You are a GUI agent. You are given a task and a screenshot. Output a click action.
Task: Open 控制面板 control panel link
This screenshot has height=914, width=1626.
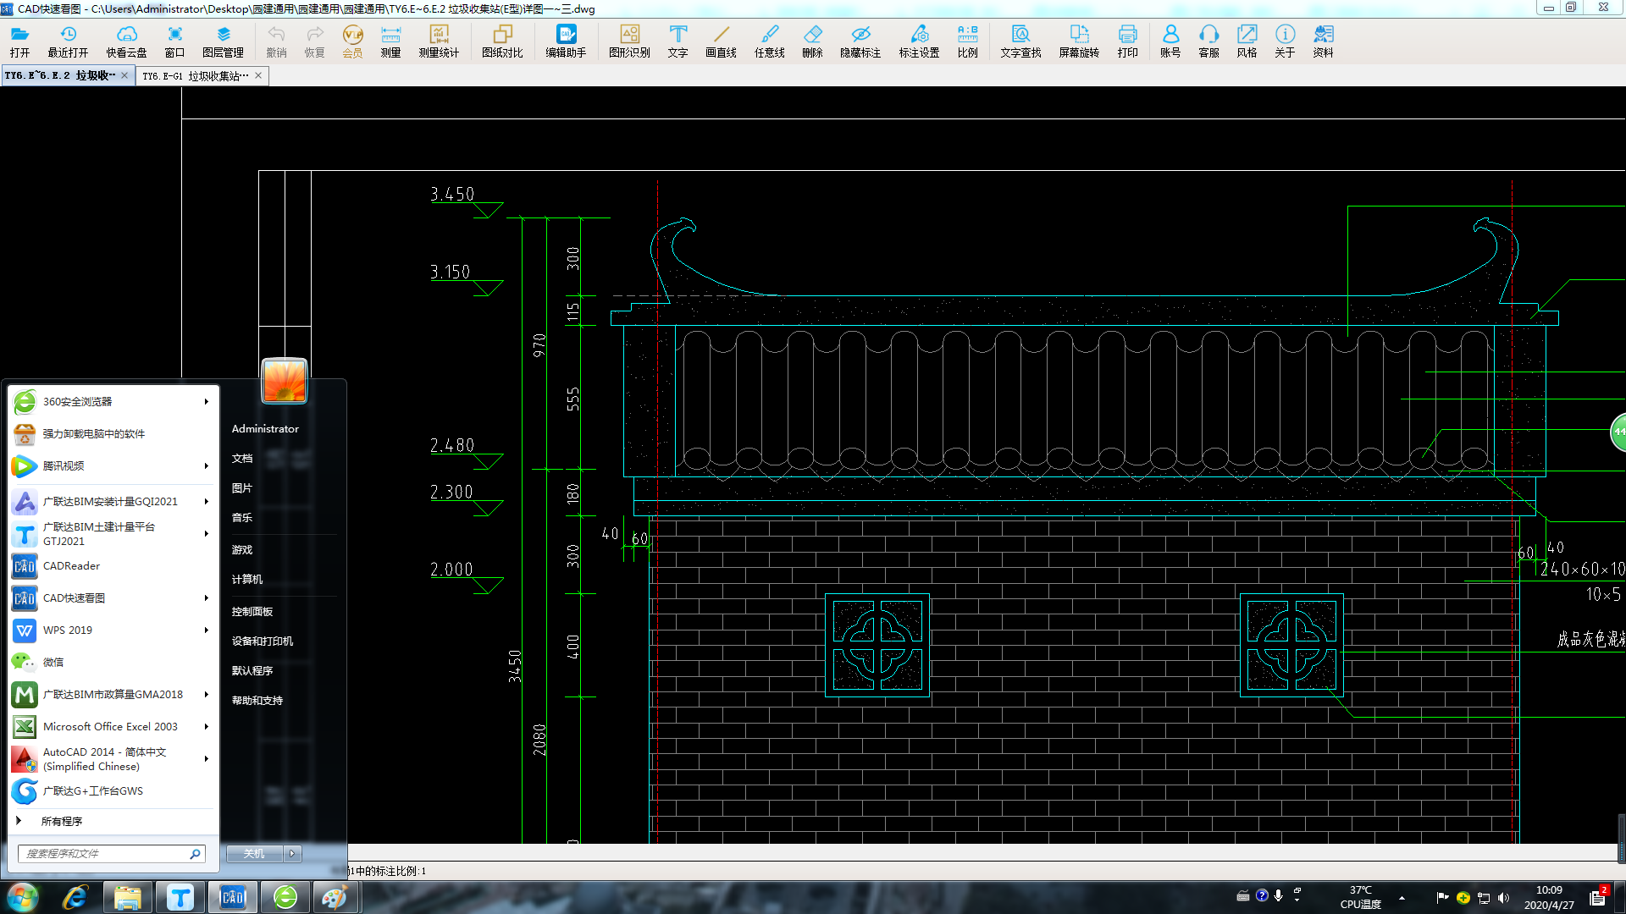pyautogui.click(x=252, y=612)
